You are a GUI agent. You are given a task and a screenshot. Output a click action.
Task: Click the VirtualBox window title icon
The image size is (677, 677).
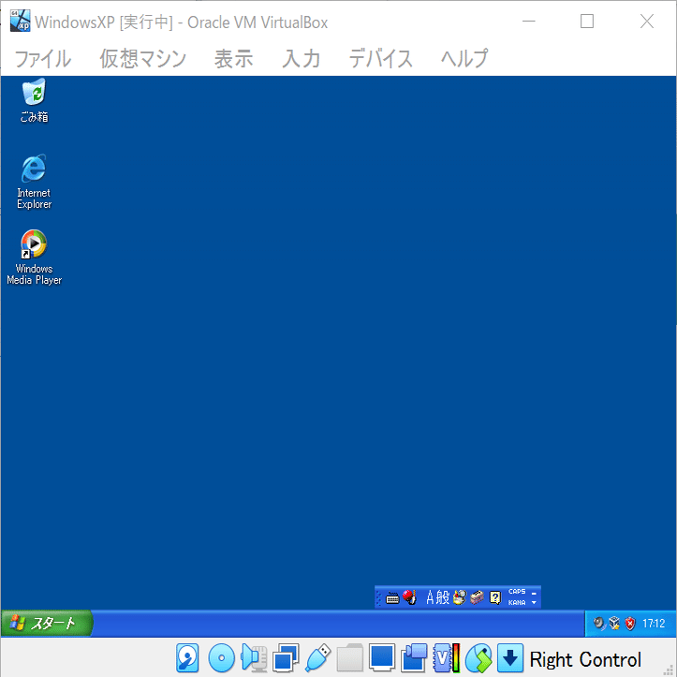[x=21, y=21]
